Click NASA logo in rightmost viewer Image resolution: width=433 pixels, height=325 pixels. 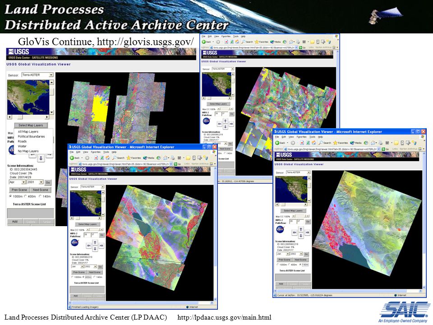point(280,229)
